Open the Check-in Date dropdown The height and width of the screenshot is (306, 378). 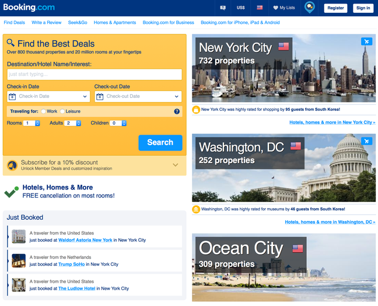coord(48,97)
